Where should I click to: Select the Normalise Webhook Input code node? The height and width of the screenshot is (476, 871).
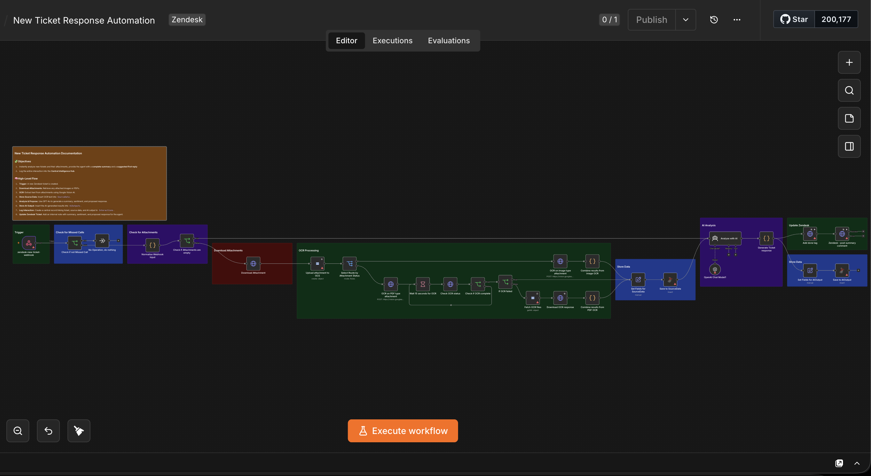click(152, 245)
